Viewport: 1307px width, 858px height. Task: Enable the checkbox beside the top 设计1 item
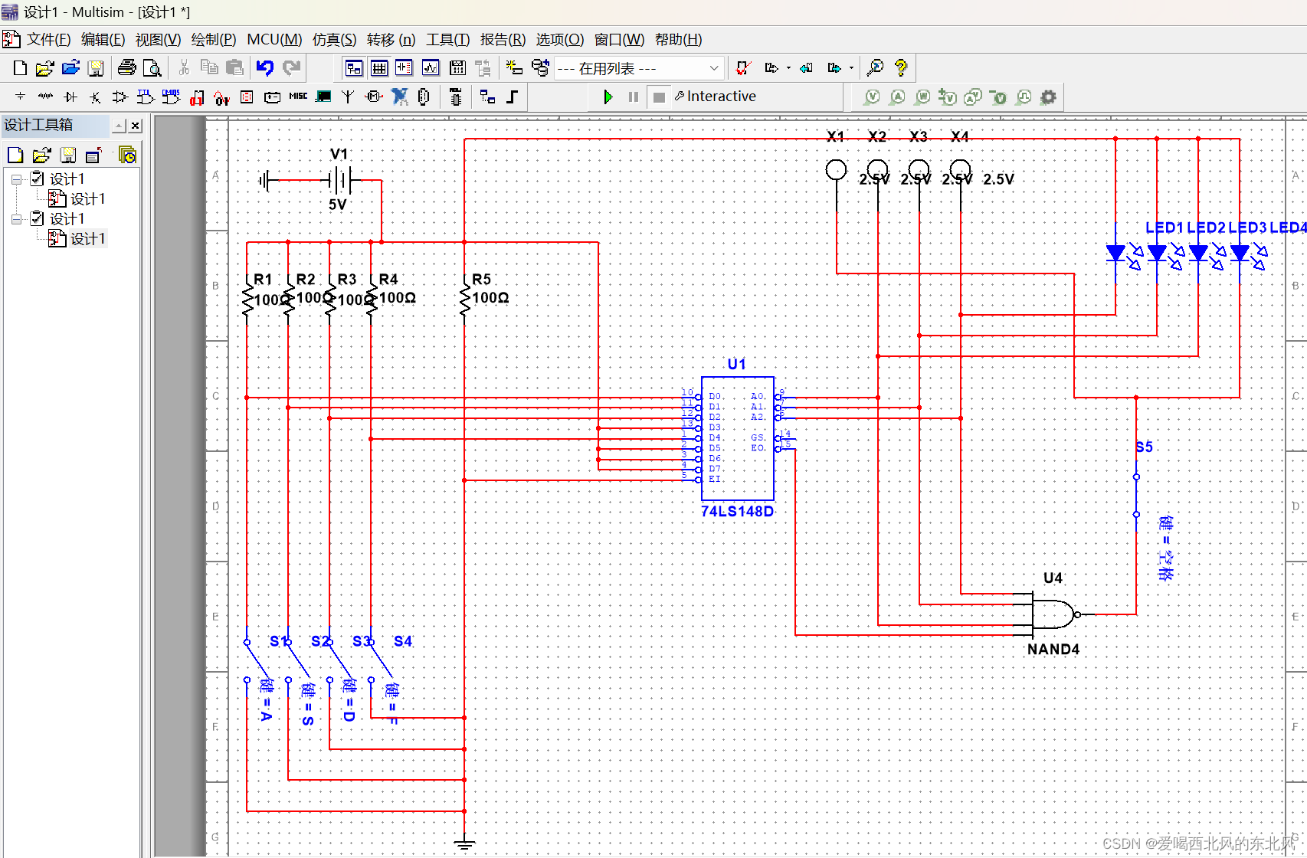36,178
